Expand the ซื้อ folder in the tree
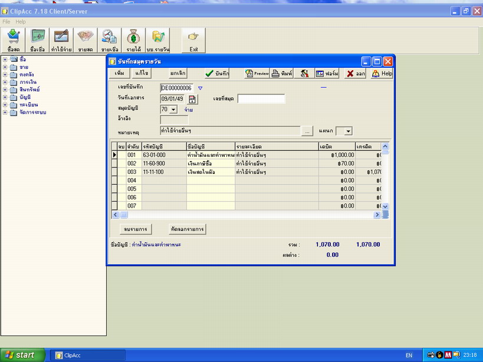 5,59
